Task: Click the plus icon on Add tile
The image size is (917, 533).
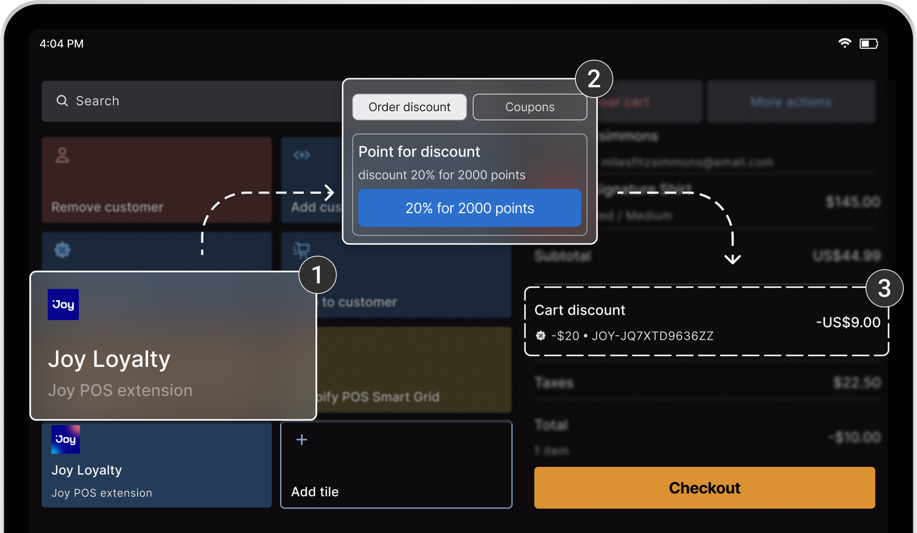Action: tap(301, 439)
